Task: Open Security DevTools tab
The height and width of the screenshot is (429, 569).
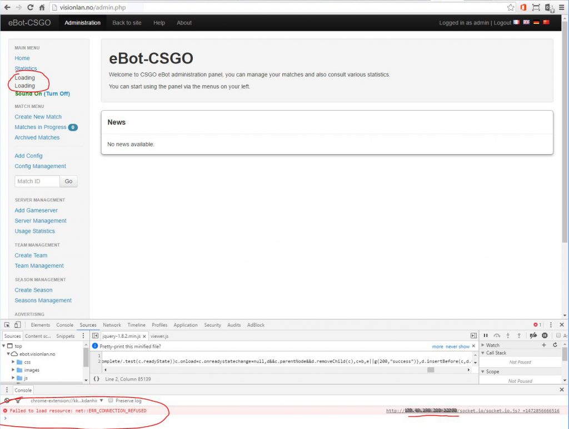Action: [x=212, y=325]
